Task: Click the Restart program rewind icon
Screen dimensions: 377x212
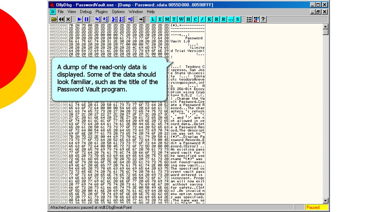Action: (x=61, y=19)
